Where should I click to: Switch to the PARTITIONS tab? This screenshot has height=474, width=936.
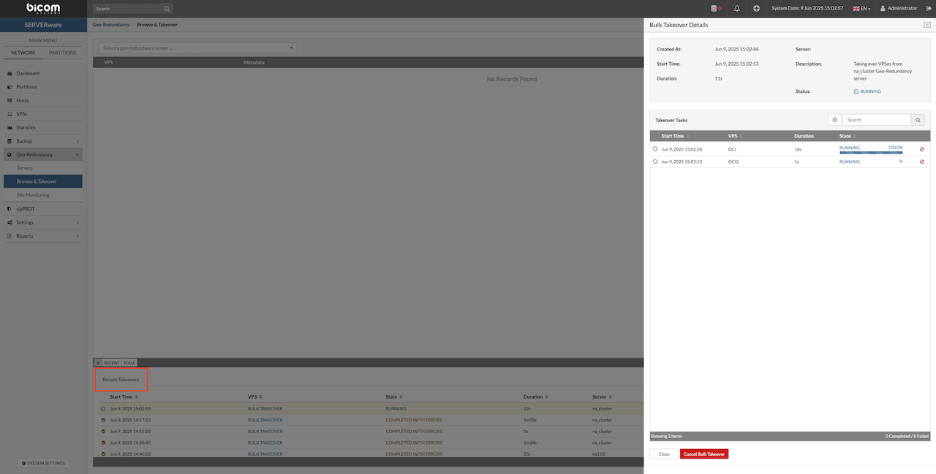[x=62, y=53]
